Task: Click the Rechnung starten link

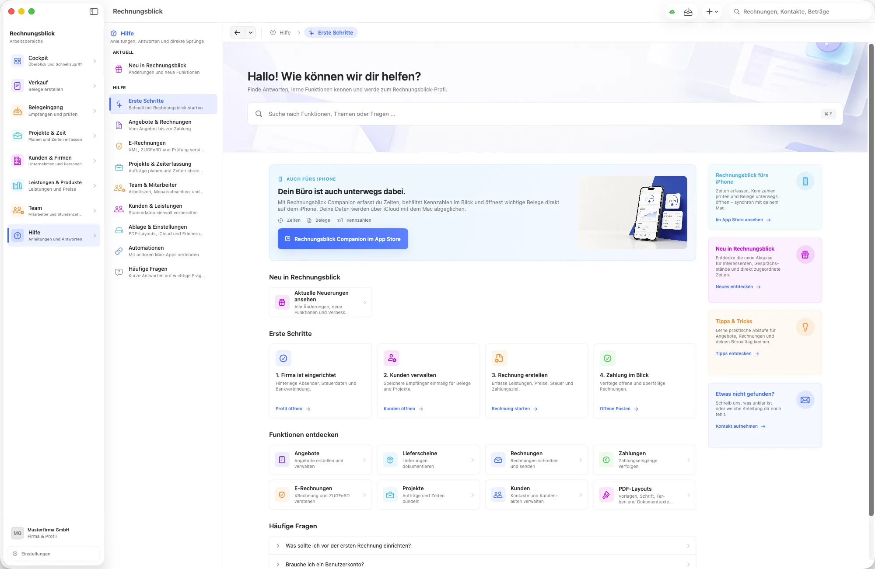Action: coord(514,408)
